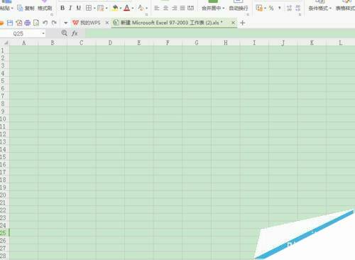Click the print icon
The image size is (355, 260).
(28, 23)
